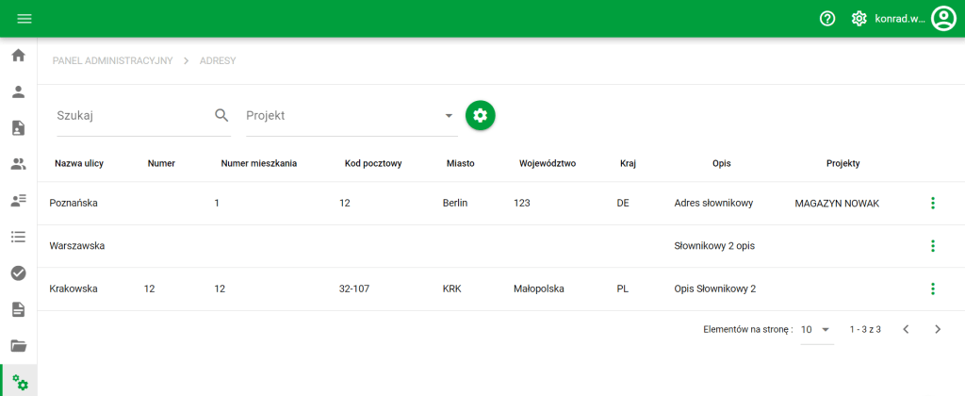Go to next page arrow
This screenshot has height=396, width=965.
(937, 329)
